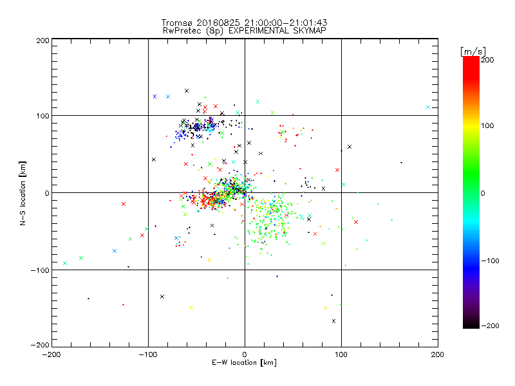Click the y-axis tick label "200"
Image resolution: width=515 pixels, height=386 pixels.
click(42, 41)
